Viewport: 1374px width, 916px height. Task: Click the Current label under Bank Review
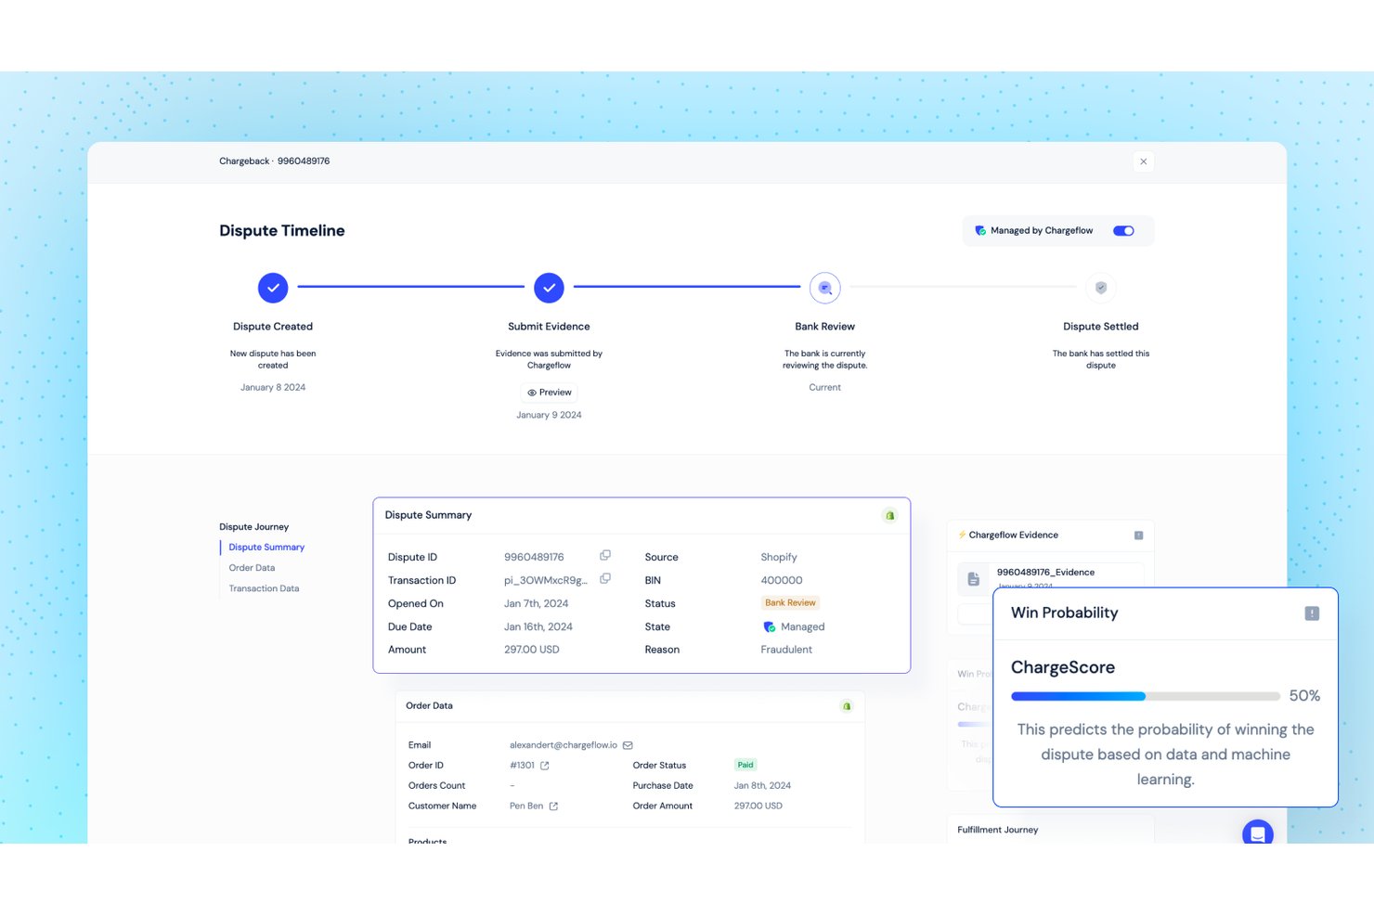point(824,388)
